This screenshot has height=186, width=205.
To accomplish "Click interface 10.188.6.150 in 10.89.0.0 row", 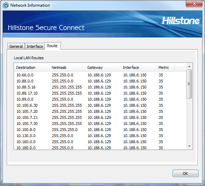I will 135,99.
